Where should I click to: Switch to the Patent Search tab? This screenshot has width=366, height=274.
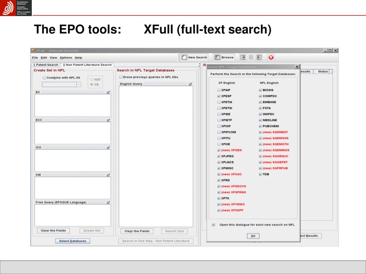(x=46, y=65)
